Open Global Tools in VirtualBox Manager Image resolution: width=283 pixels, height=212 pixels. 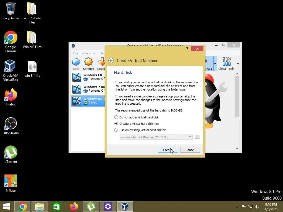pyautogui.click(x=226, y=64)
